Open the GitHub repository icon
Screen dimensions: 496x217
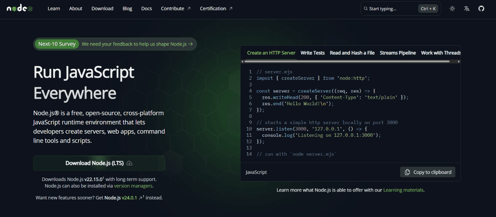481,8
